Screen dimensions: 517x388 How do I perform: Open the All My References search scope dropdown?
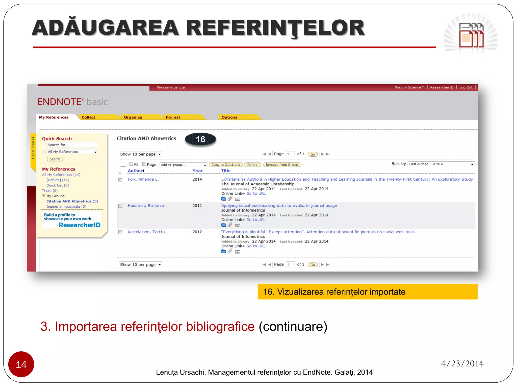pos(72,152)
